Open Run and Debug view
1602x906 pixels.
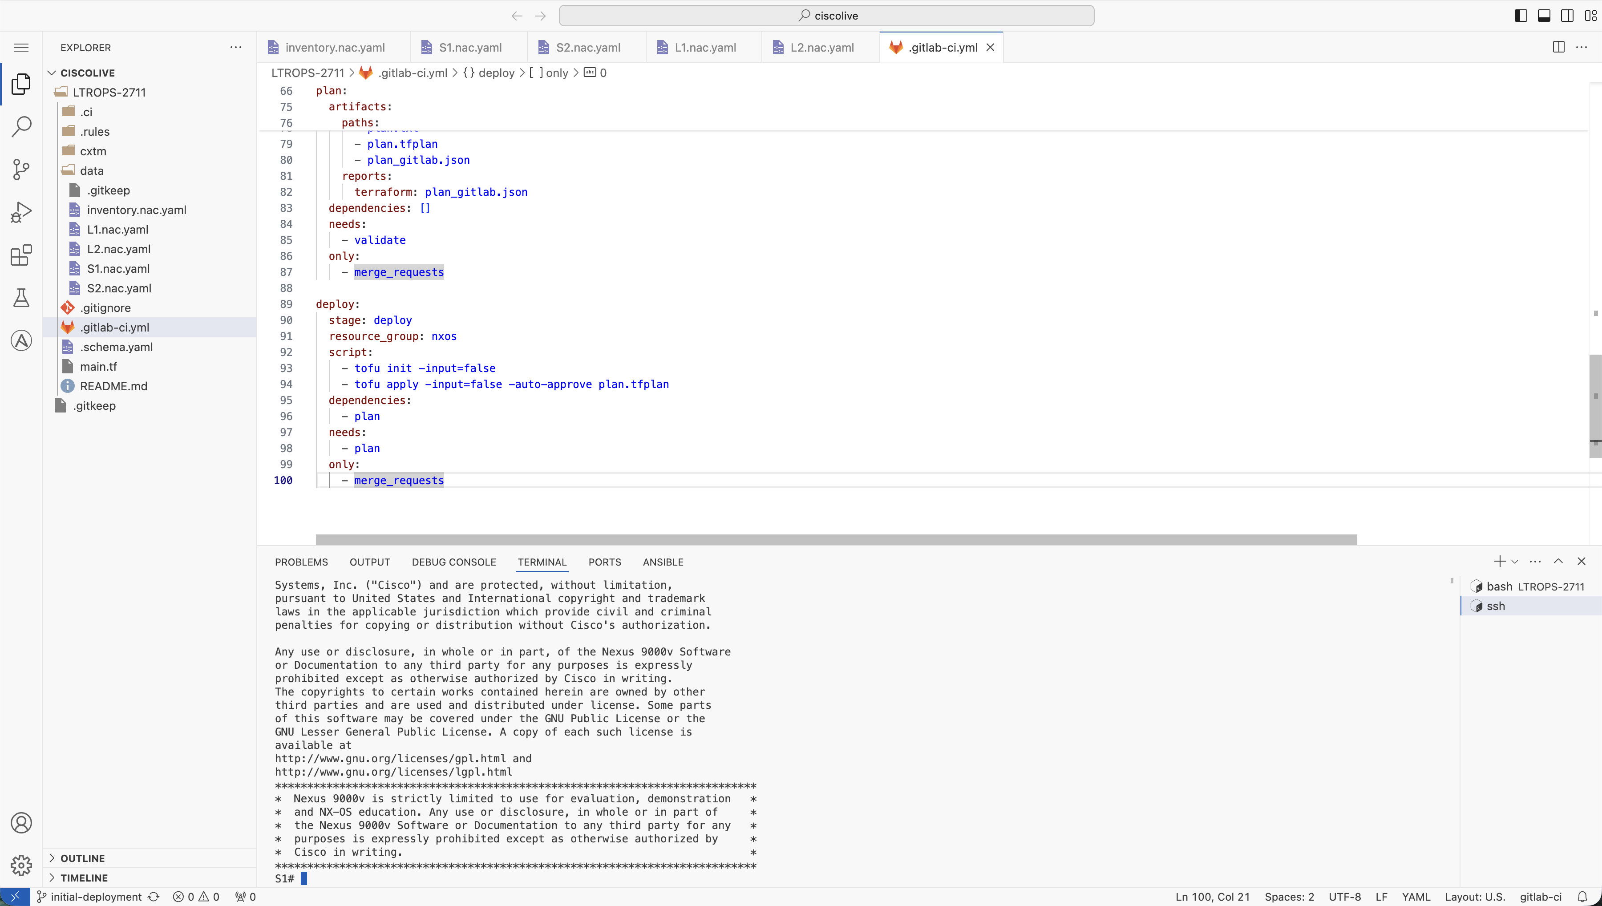(x=21, y=211)
